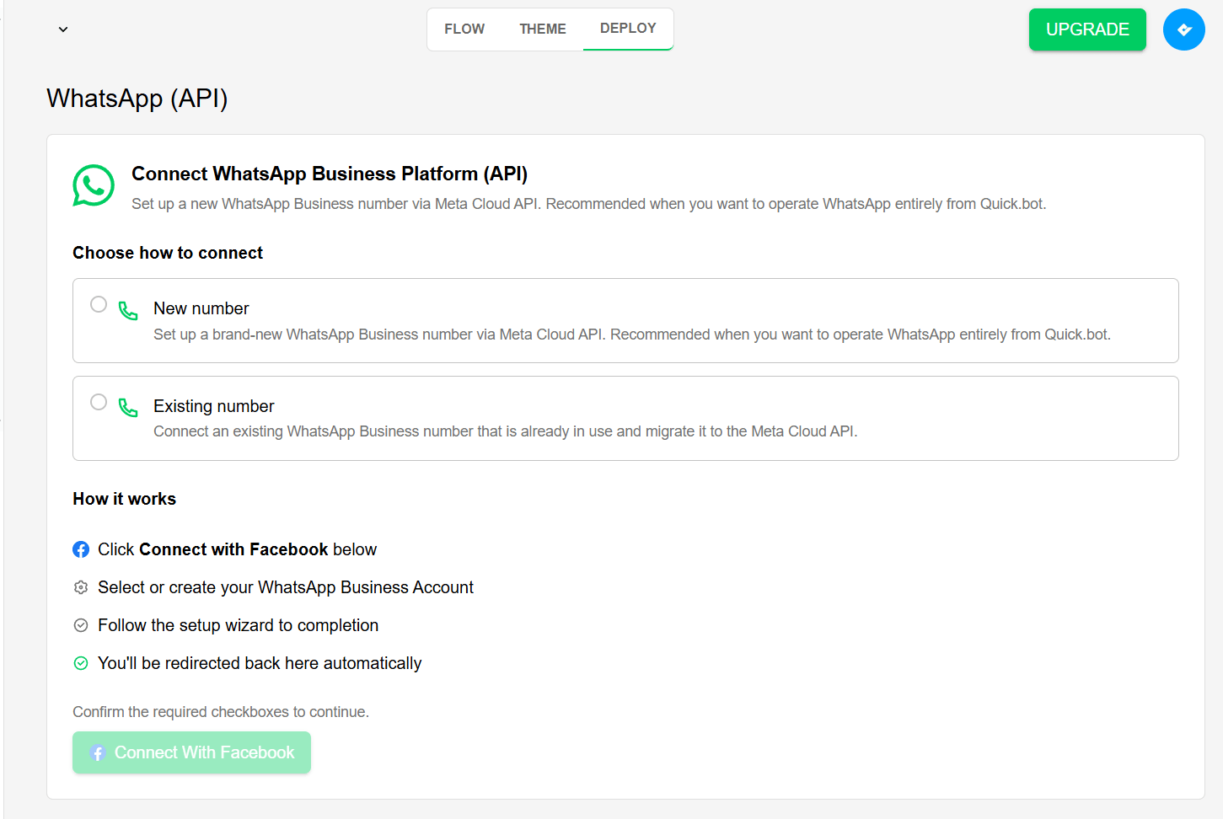Click the 'Select or create your WhatsApp' step

pyautogui.click(x=286, y=587)
